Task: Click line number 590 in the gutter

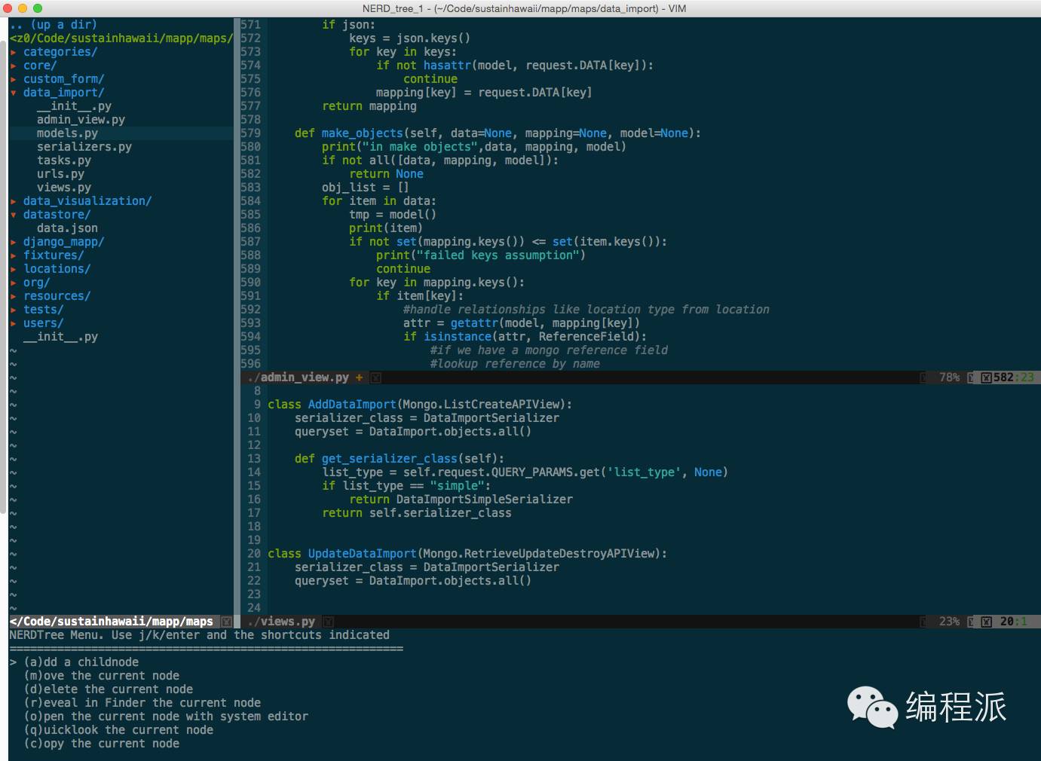Action: click(x=251, y=283)
